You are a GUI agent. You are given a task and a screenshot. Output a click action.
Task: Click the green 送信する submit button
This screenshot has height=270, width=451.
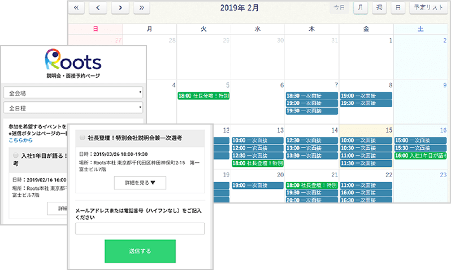[140, 251]
